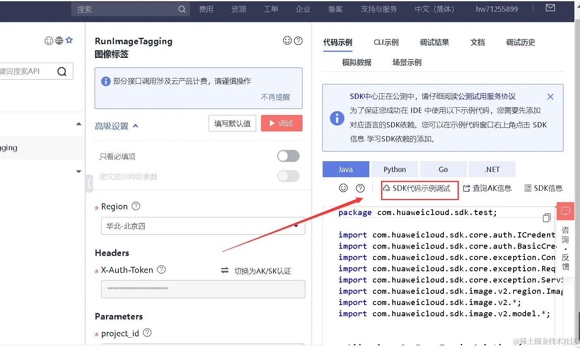
Task: Expand sidebar group with down arrow
Action: [x=79, y=172]
